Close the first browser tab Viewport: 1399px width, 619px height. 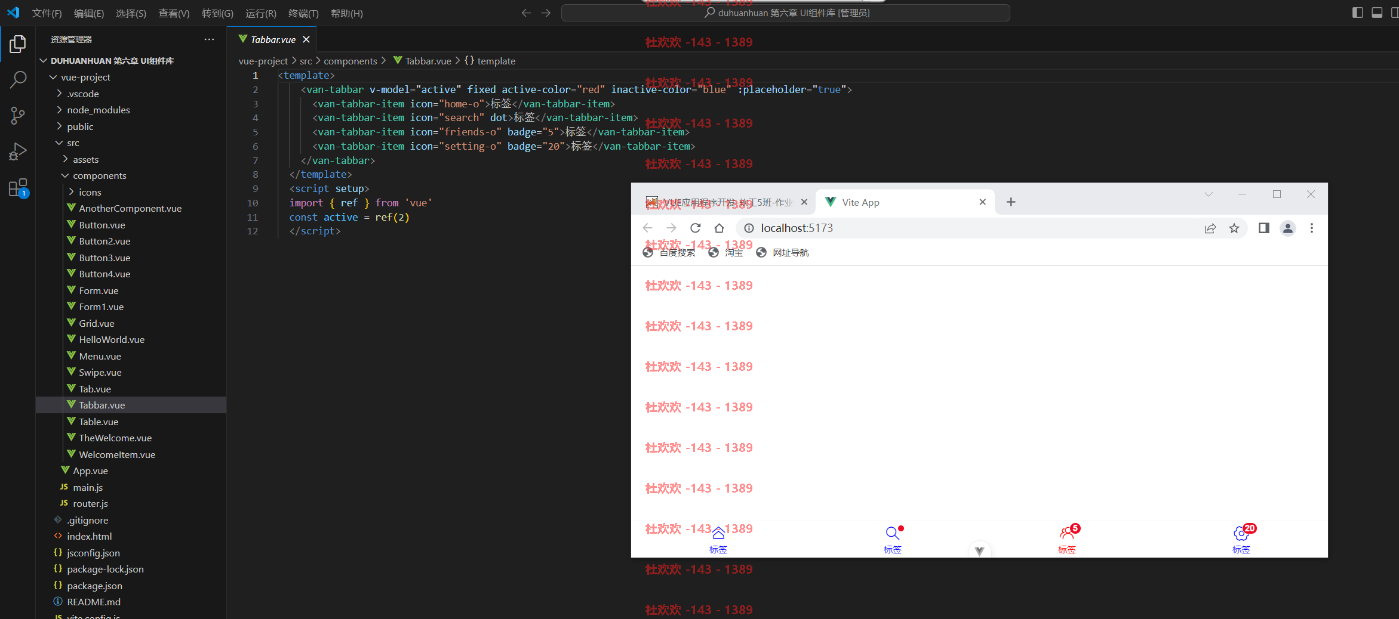[804, 202]
